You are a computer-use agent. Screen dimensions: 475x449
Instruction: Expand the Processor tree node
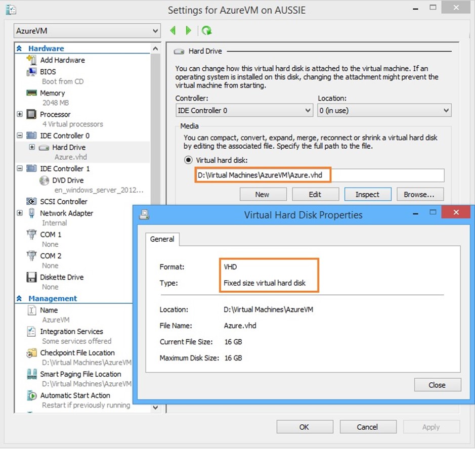pos(20,114)
